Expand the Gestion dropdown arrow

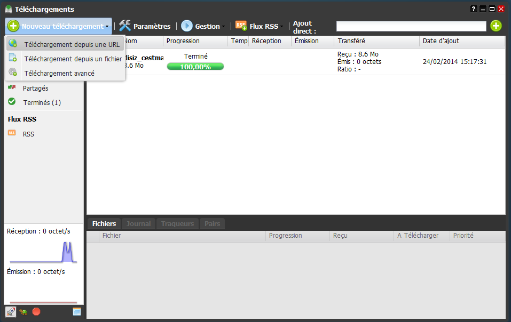(x=223, y=27)
